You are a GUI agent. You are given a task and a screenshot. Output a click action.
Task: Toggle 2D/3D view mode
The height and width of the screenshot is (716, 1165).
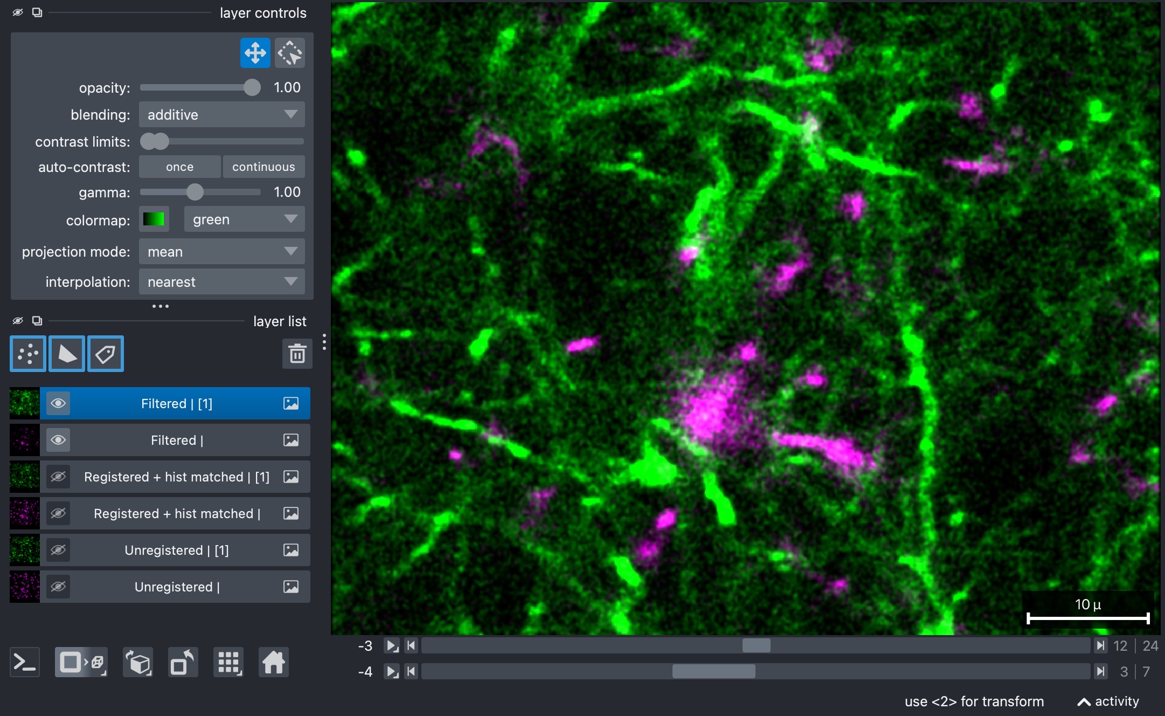coord(81,662)
